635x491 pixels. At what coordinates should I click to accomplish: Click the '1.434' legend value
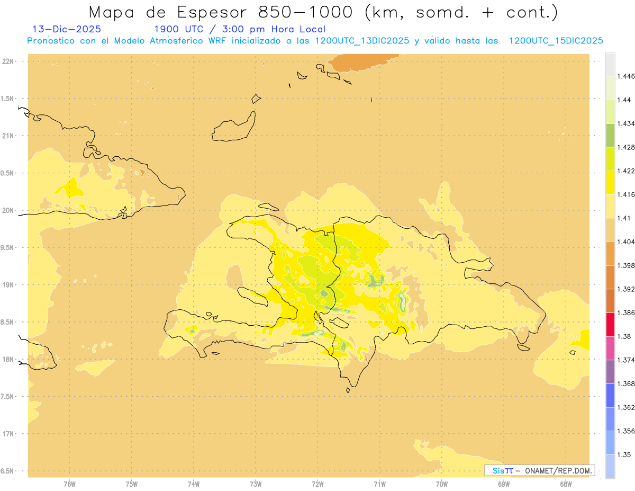pos(626,123)
